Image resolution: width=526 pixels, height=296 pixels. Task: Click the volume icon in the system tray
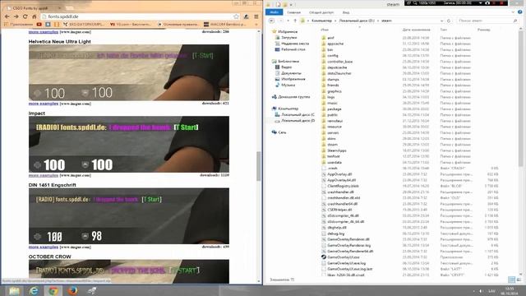click(481, 291)
